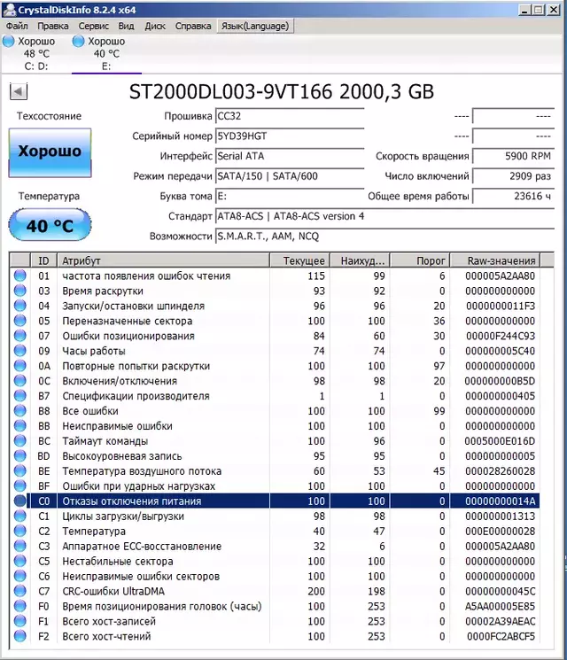
Task: Click status orb in row C6 Неисправимые ошибки секторов
Action: [x=19, y=576]
